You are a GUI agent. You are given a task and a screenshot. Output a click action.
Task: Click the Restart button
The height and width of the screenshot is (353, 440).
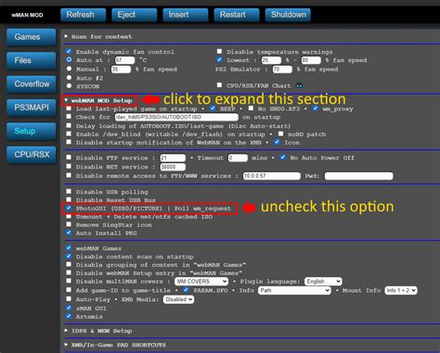(x=237, y=15)
